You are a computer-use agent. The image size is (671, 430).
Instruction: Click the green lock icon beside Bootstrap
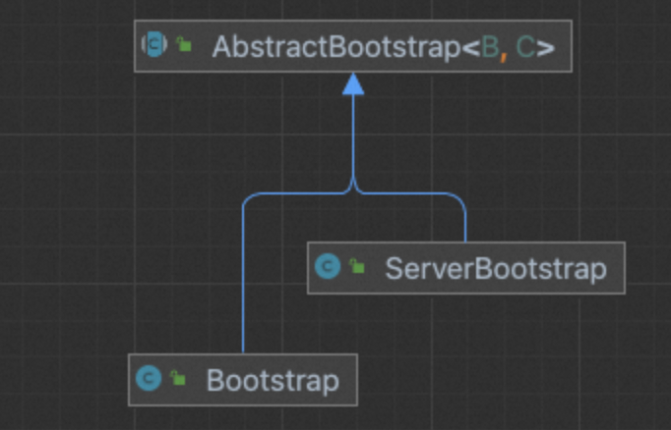(x=178, y=378)
